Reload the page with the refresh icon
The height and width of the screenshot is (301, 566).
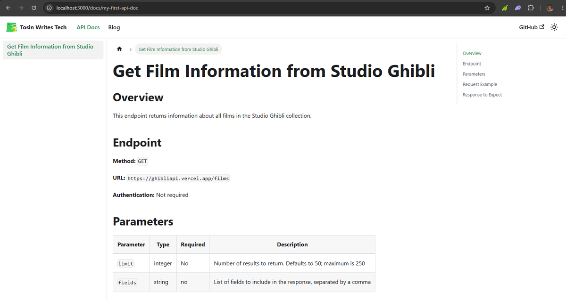[34, 8]
